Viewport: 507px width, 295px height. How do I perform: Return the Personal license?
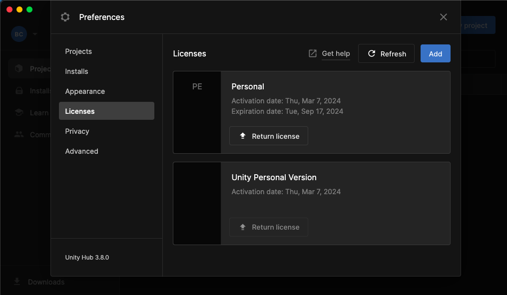pos(268,136)
